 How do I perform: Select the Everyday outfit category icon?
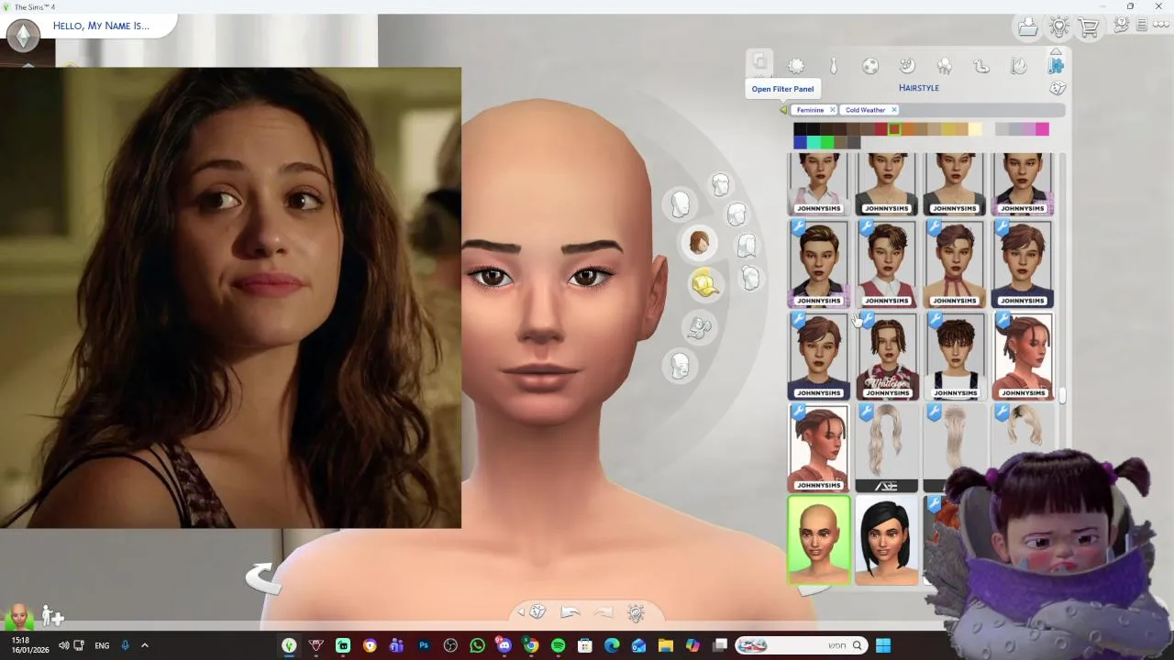click(796, 66)
